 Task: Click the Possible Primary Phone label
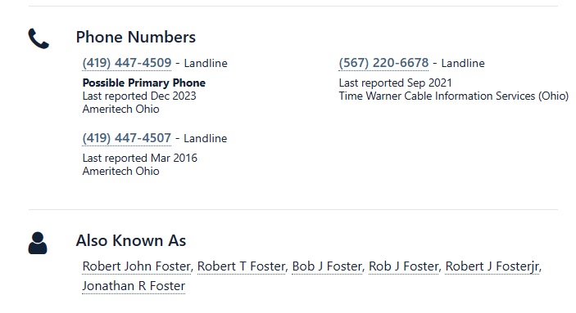[x=144, y=83]
